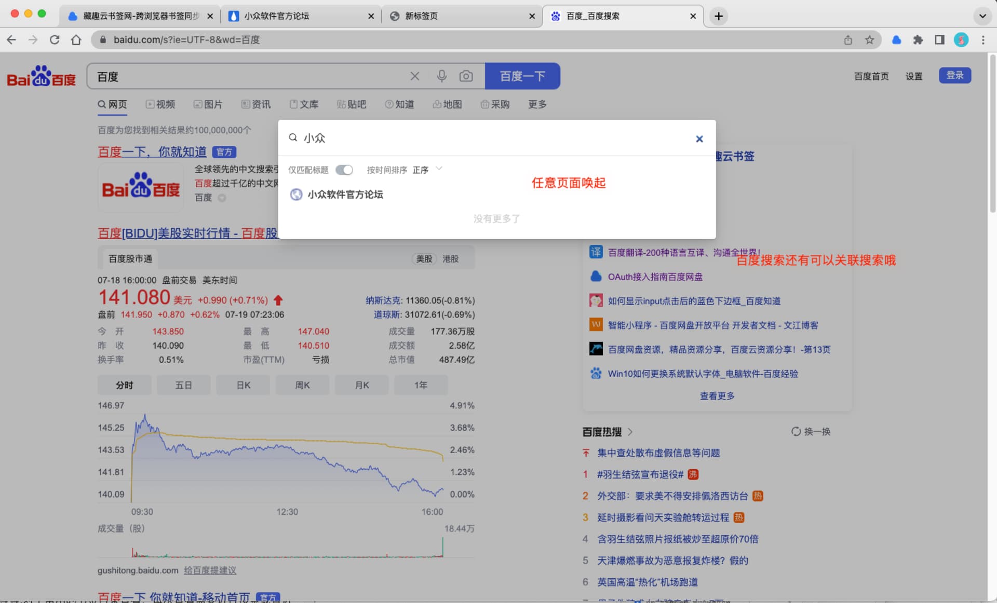Click the Baidu voice search microphone icon
Image resolution: width=997 pixels, height=603 pixels.
[441, 76]
